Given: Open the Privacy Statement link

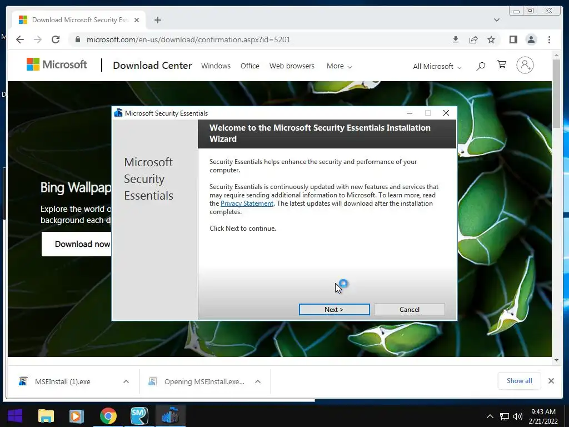Looking at the screenshot, I should tap(247, 203).
